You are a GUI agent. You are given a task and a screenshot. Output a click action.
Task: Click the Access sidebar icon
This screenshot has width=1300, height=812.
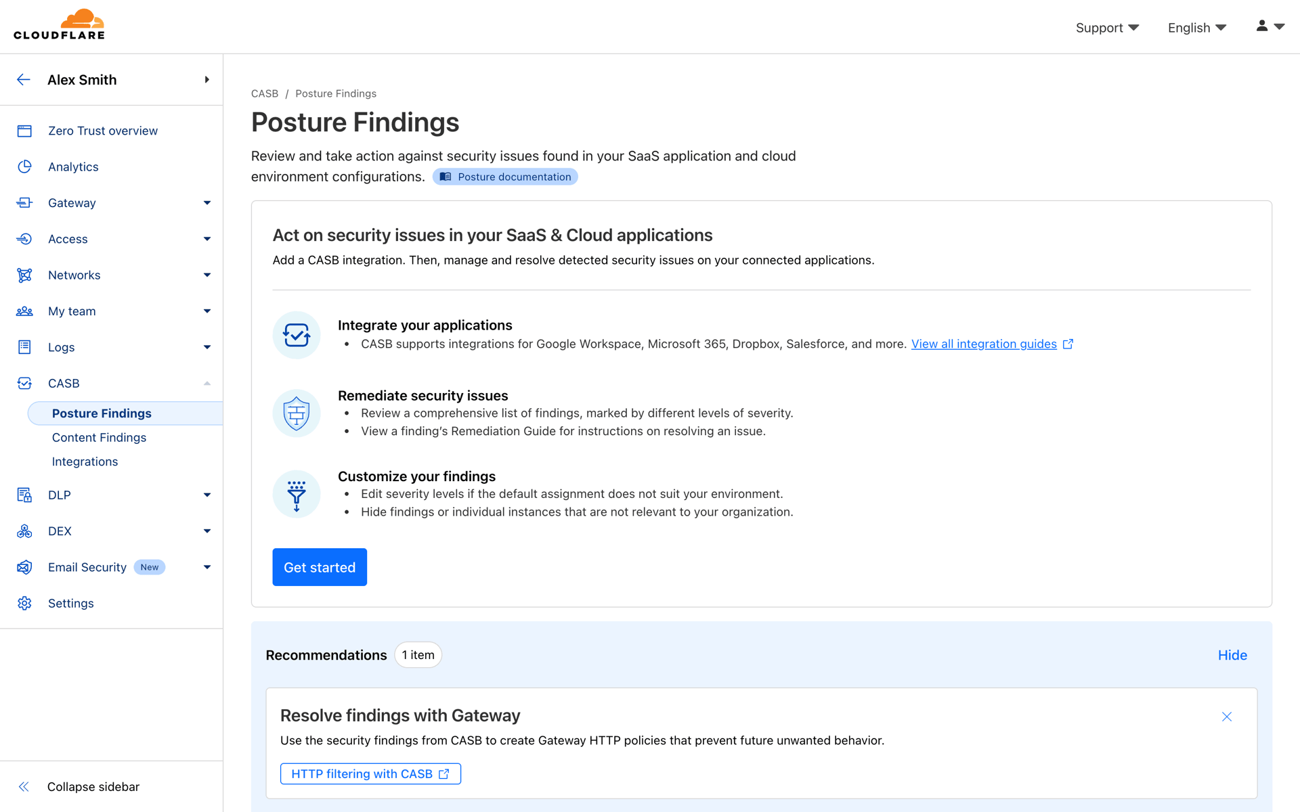pyautogui.click(x=24, y=239)
